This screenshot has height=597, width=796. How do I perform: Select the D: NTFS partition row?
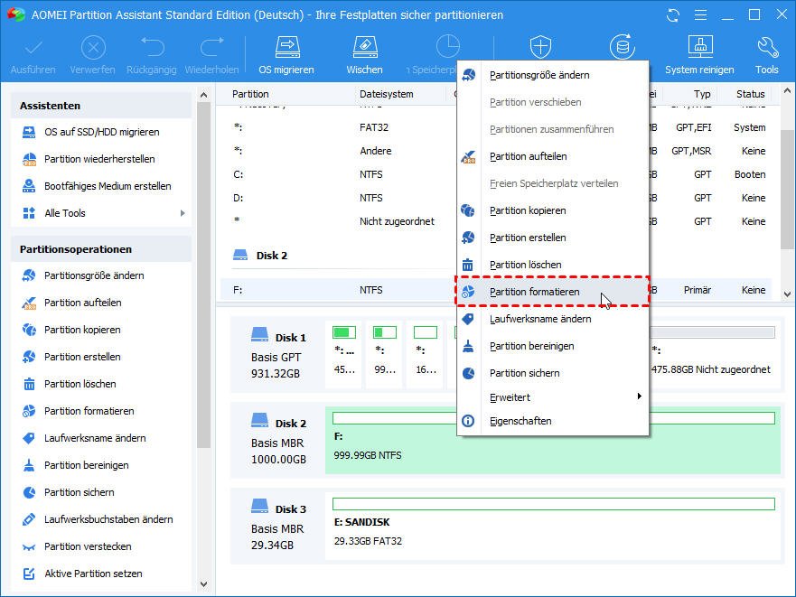[496, 198]
